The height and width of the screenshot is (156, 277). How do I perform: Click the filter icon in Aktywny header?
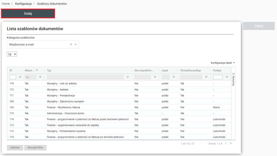tap(37, 70)
